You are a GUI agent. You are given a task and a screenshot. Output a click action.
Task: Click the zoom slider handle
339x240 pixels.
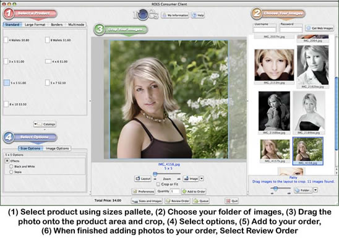coord(155,174)
